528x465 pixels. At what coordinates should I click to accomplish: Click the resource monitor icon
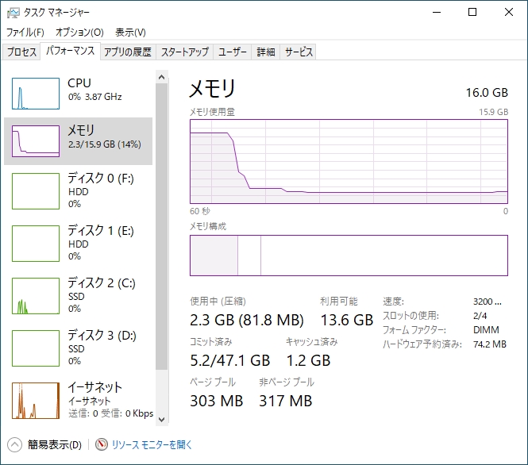[x=102, y=445]
